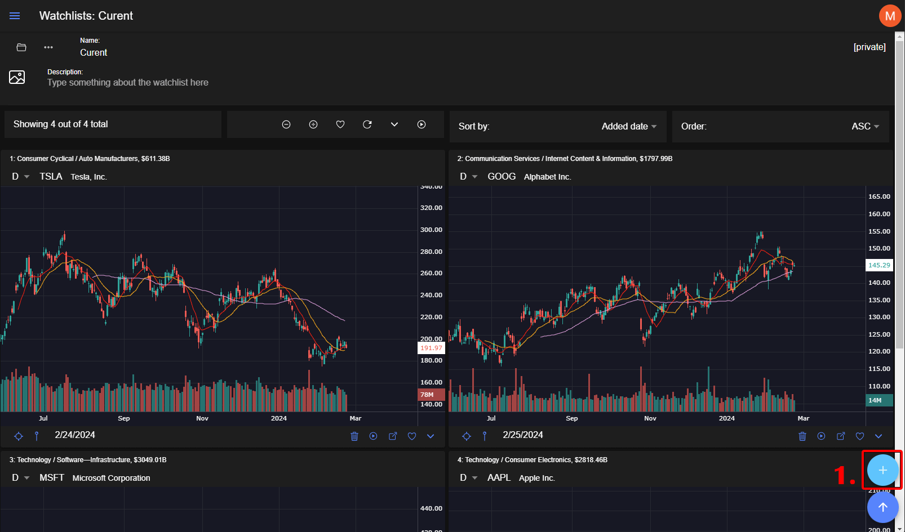The height and width of the screenshot is (532, 905).
Task: Click Showing 4 out of 4 total text
Action: pyautogui.click(x=61, y=124)
